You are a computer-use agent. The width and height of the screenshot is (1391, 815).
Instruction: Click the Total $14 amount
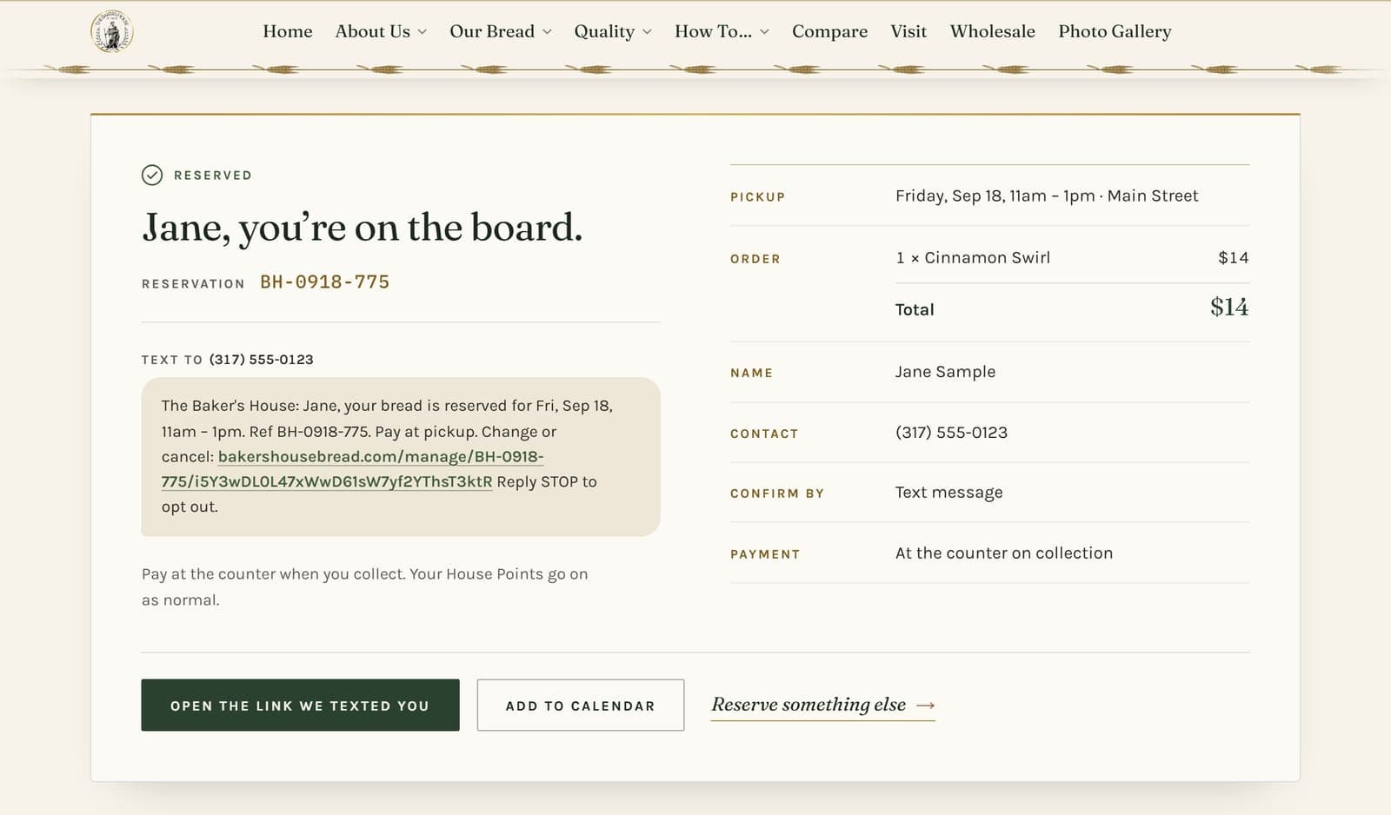(1229, 308)
